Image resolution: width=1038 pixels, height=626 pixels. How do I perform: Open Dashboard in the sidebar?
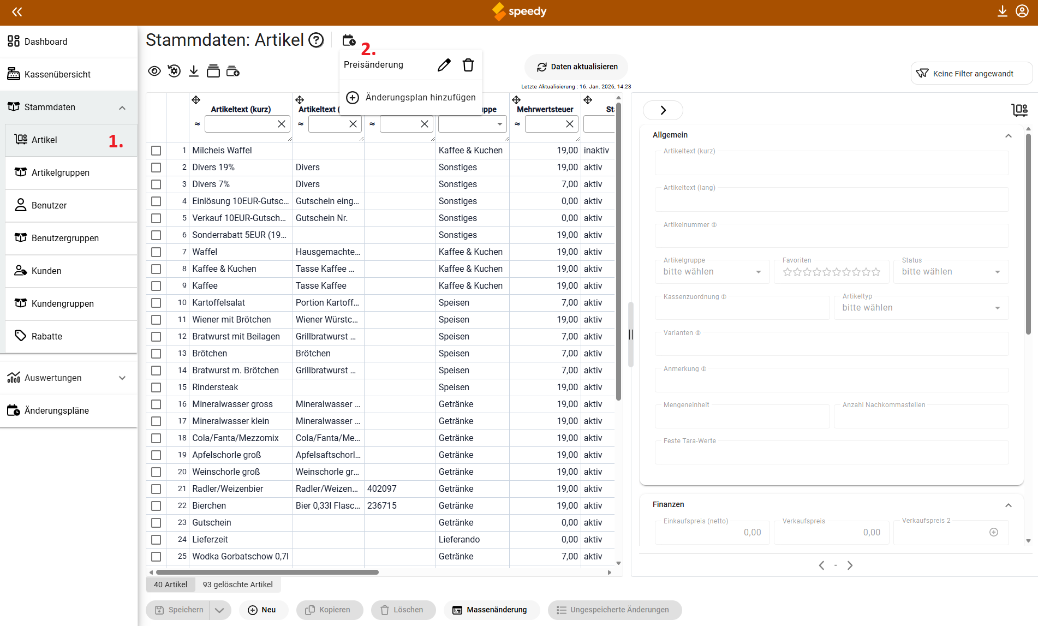click(x=69, y=41)
